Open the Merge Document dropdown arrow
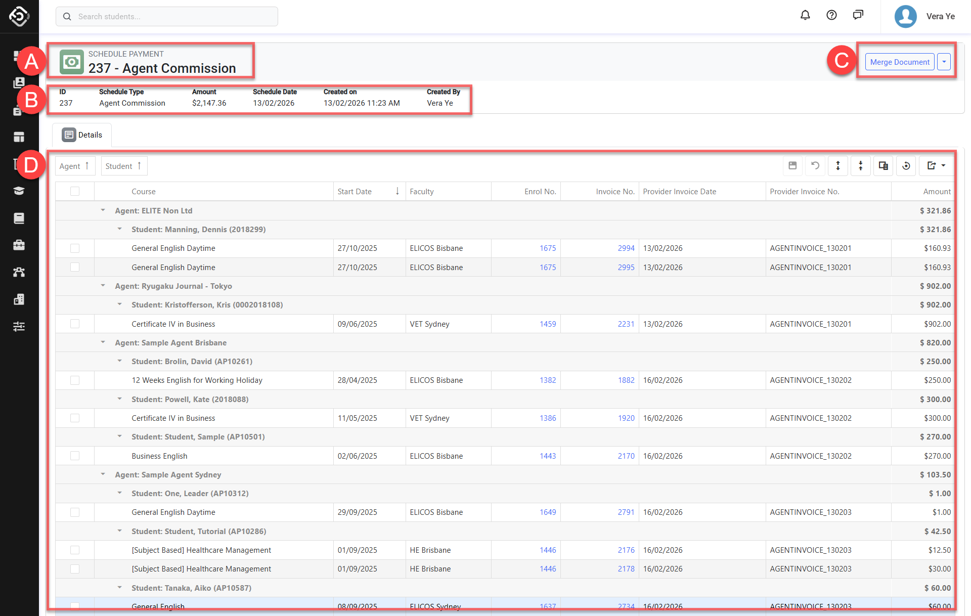 pyautogui.click(x=944, y=62)
